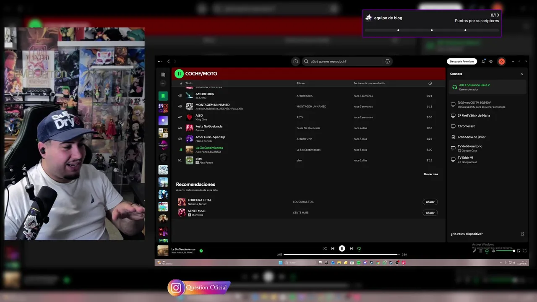Play the MONTAGEM UNNAMED track

(x=308, y=107)
